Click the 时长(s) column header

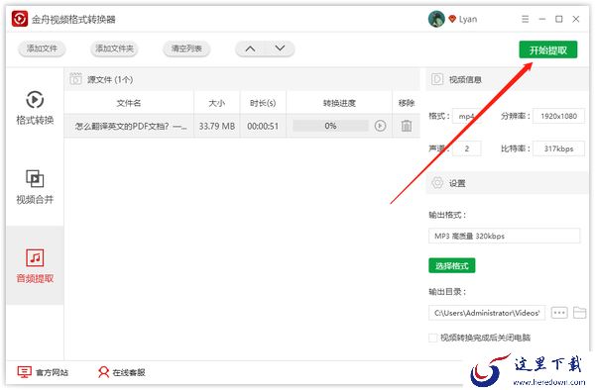pyautogui.click(x=263, y=103)
